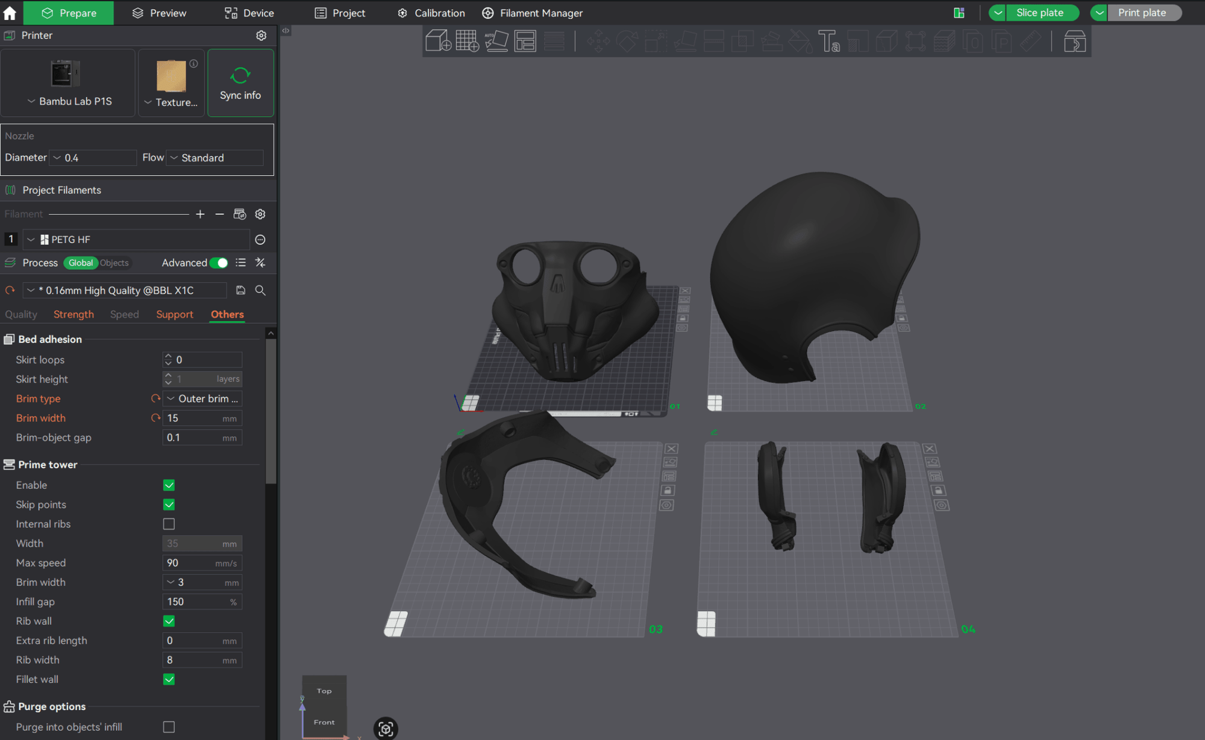Switch process scope to Global
The height and width of the screenshot is (740, 1205).
pyautogui.click(x=81, y=263)
